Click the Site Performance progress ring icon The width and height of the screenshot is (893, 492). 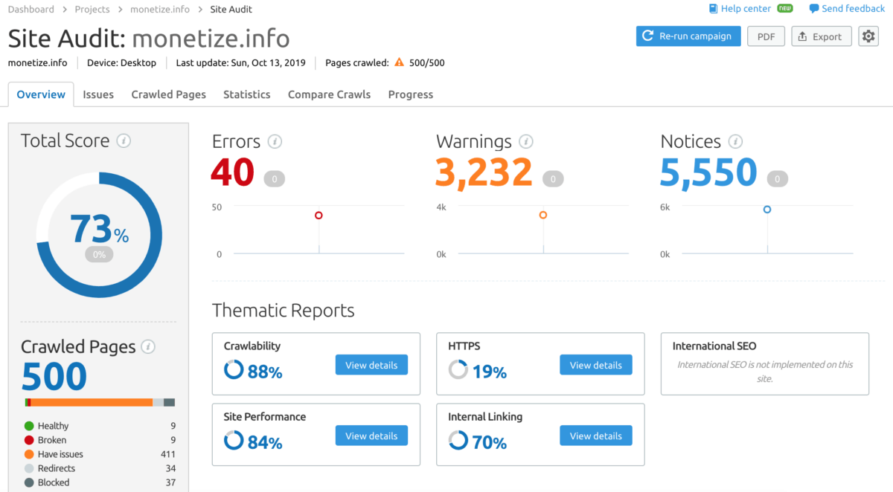(234, 441)
